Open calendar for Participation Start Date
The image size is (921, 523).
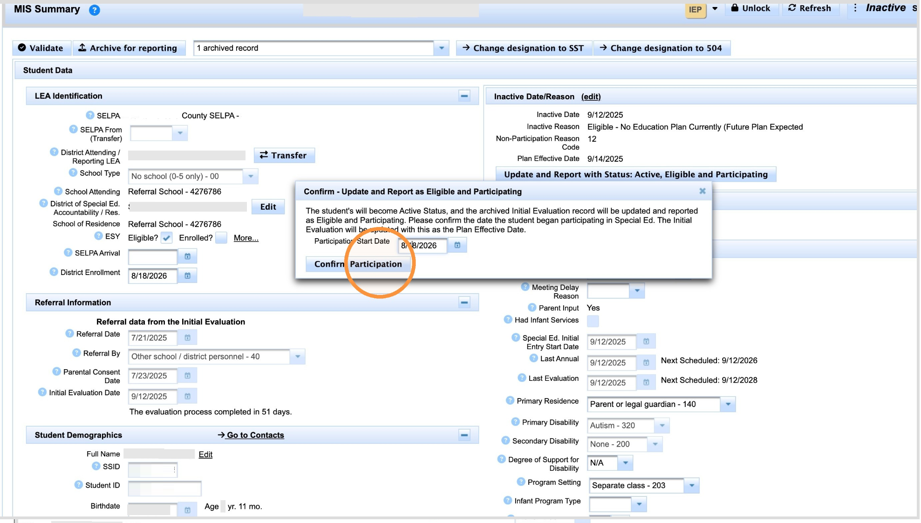457,245
